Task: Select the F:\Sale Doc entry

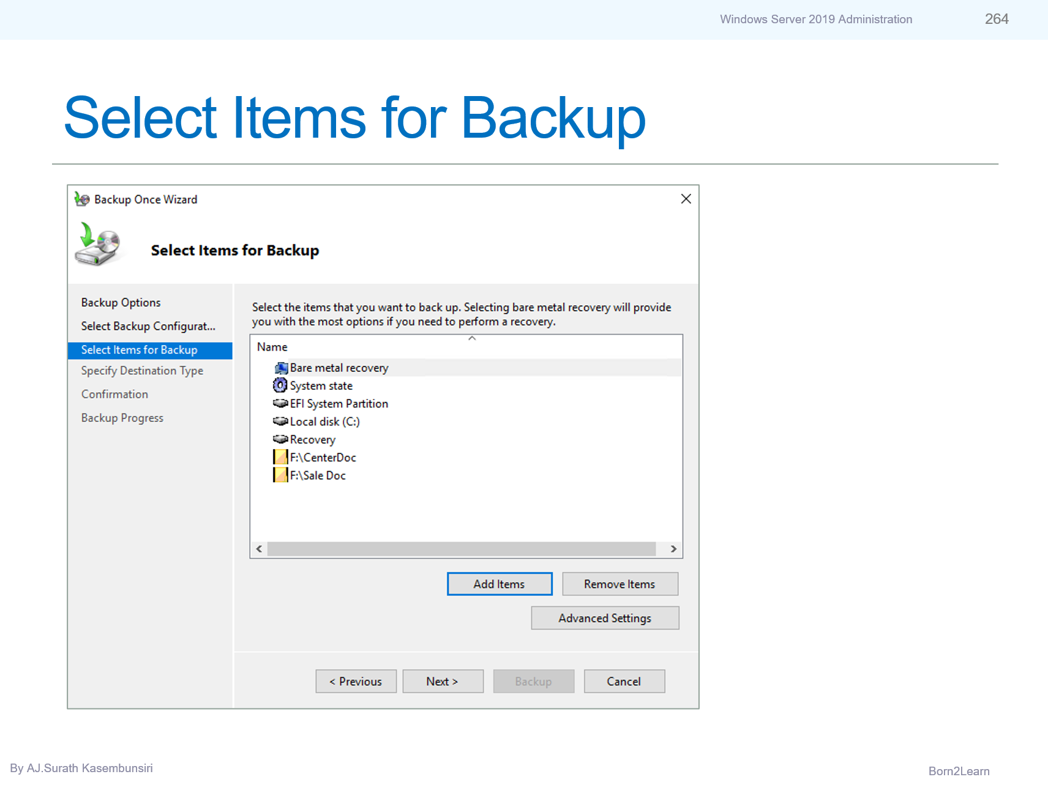Action: (x=317, y=475)
